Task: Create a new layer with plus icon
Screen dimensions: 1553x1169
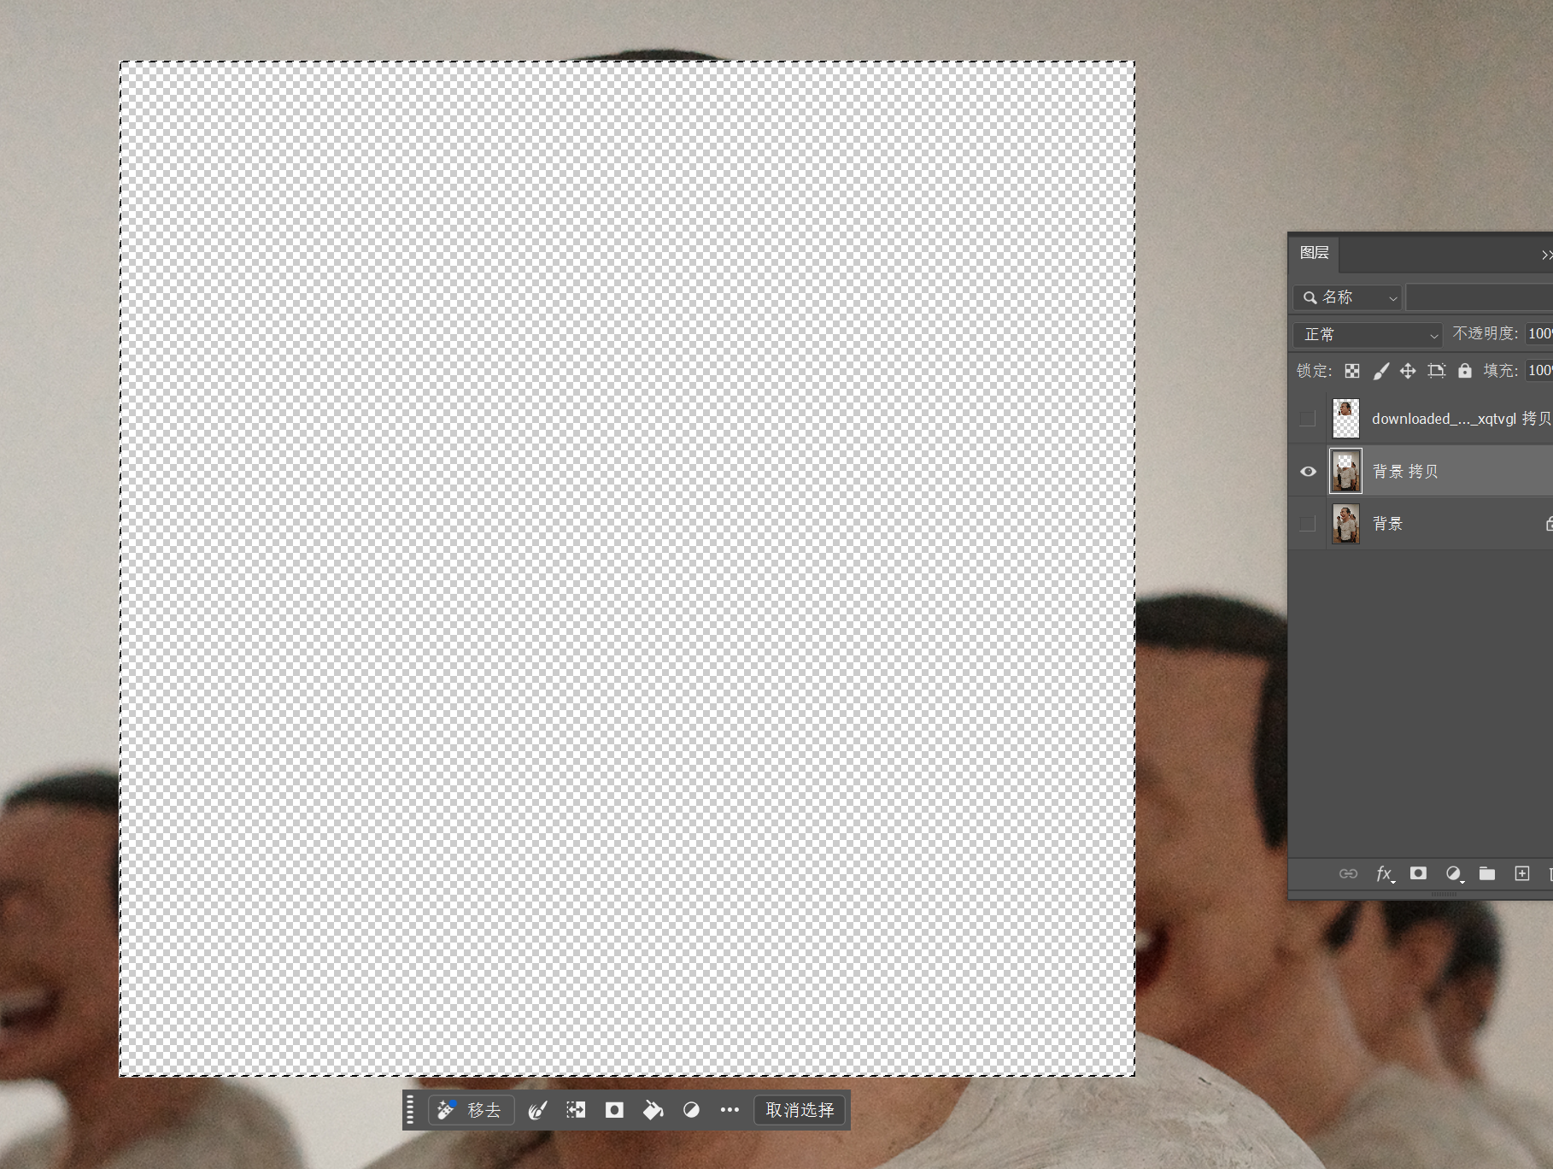Action: click(1521, 873)
